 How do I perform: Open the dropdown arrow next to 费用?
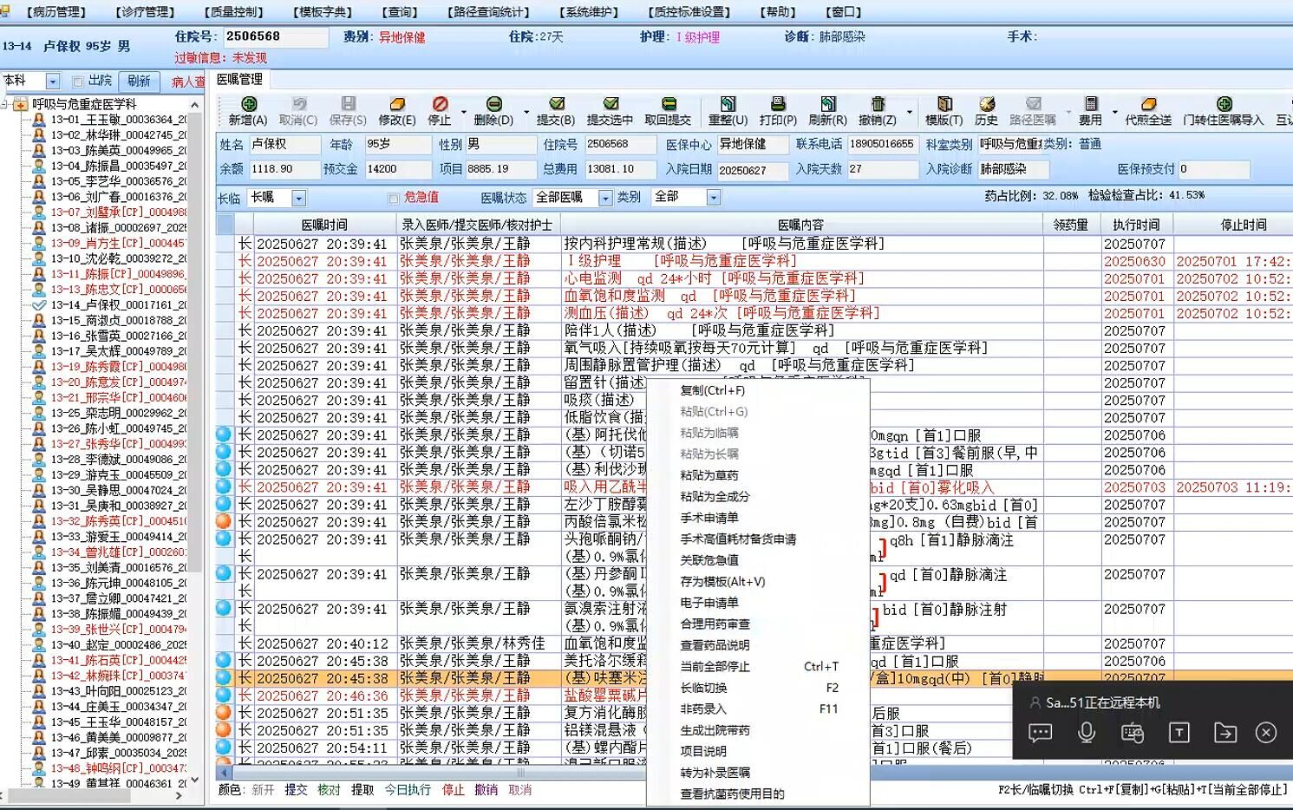[x=1114, y=112]
